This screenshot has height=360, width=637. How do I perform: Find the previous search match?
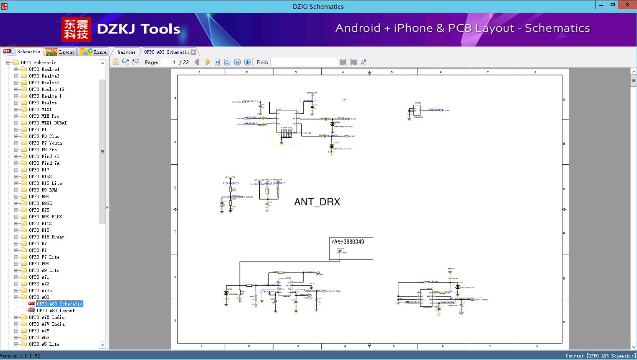pos(343,62)
